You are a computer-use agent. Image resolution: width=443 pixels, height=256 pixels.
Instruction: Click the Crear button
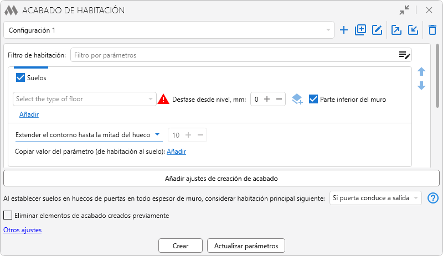[180, 245]
